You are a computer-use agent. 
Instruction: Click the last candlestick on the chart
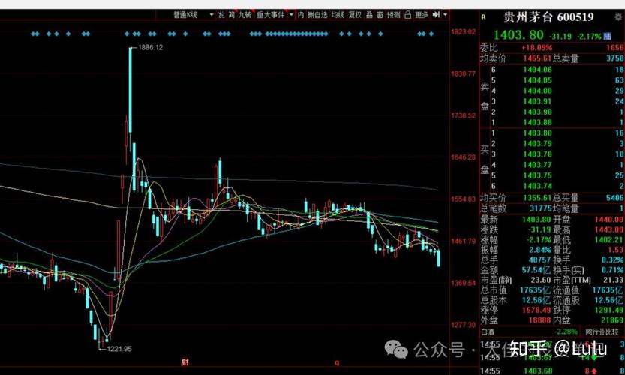[439, 258]
